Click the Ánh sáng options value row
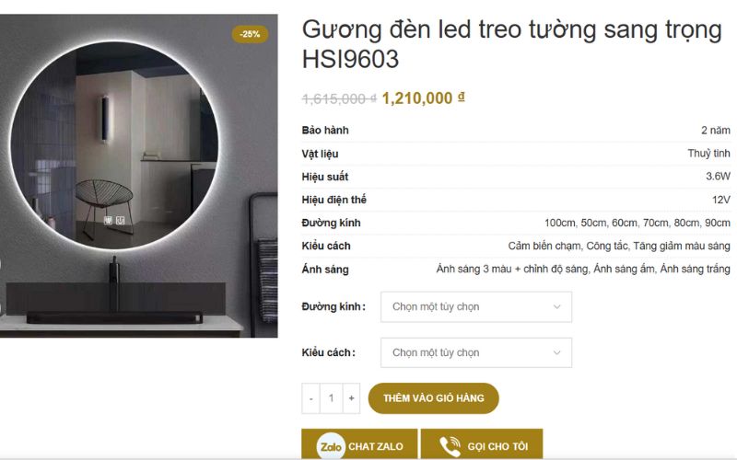 tap(516, 269)
